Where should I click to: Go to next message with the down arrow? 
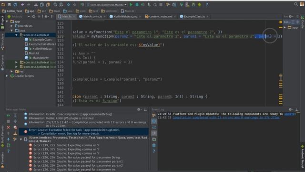click(x=9, y=139)
